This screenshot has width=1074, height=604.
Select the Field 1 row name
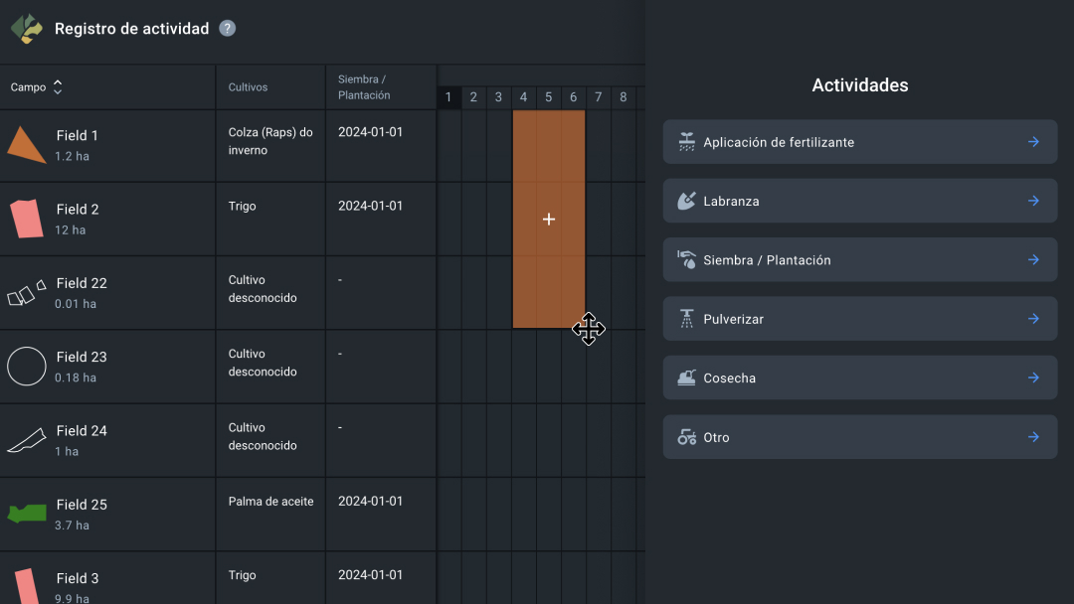[x=77, y=135]
